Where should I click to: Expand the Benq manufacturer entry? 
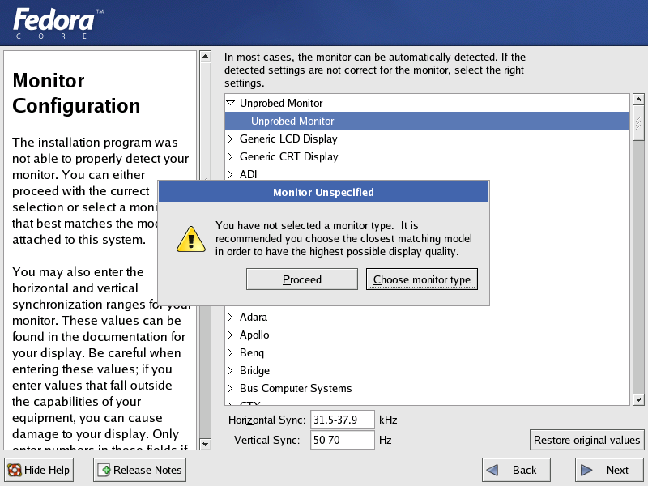230,352
